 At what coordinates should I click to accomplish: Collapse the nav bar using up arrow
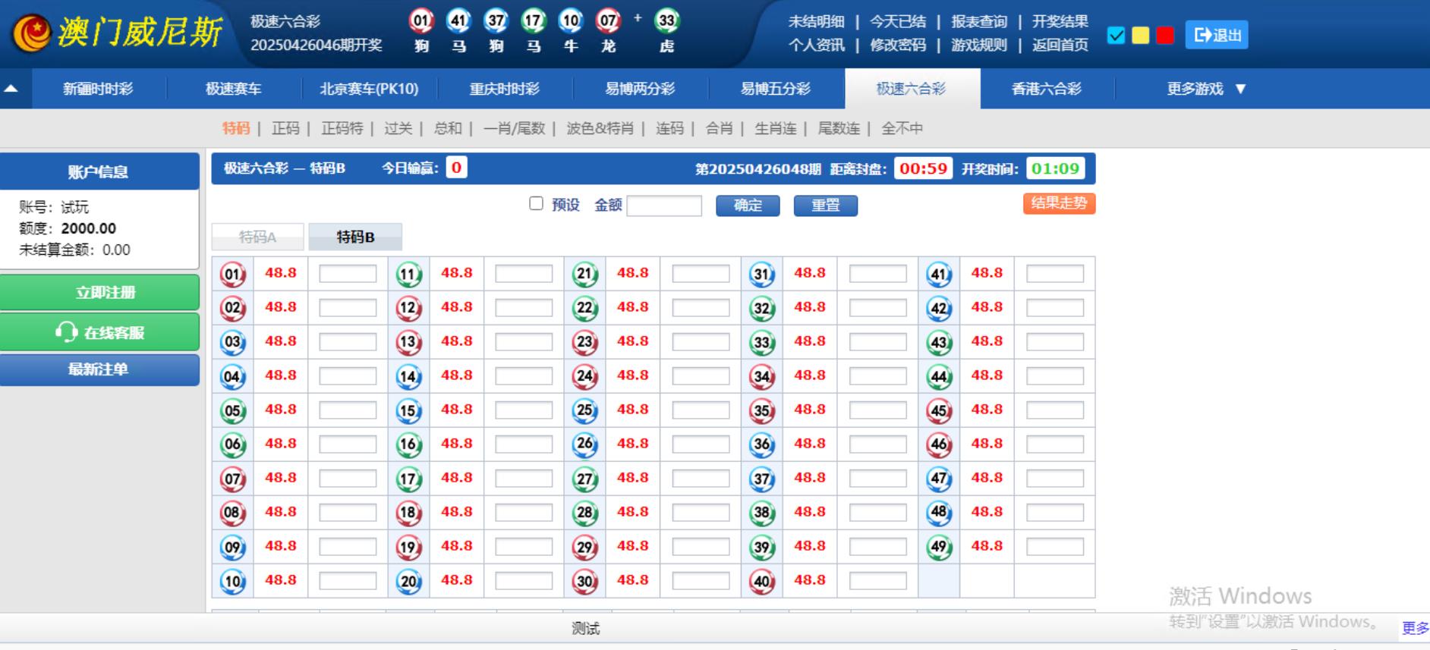click(x=11, y=89)
